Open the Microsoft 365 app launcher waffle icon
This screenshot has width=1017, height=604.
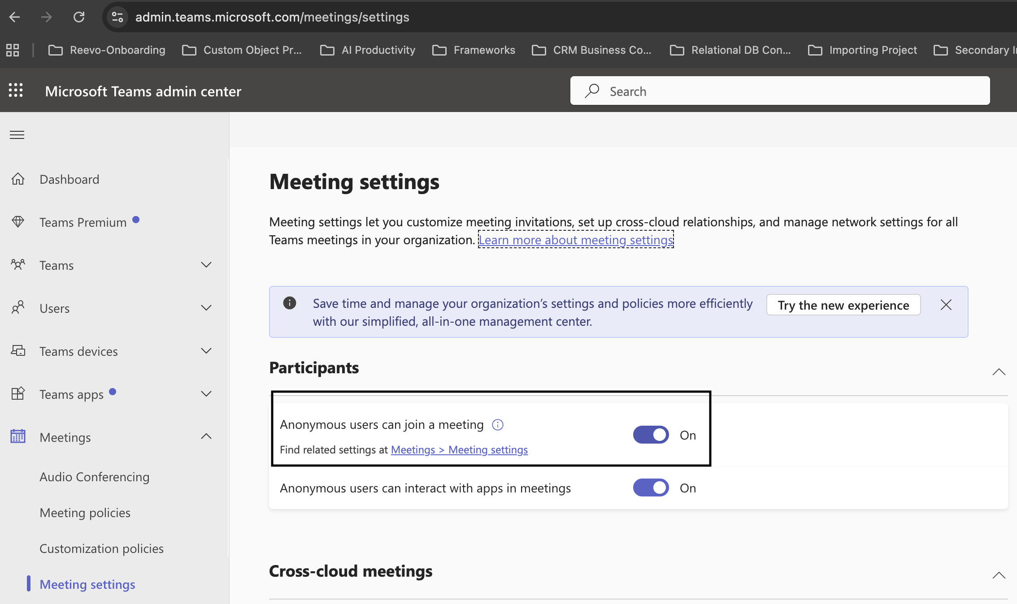[16, 91]
